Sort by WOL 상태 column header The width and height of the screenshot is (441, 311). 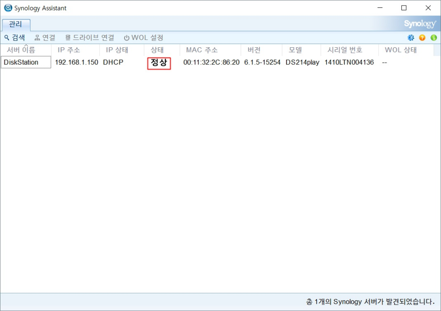[x=406, y=50]
